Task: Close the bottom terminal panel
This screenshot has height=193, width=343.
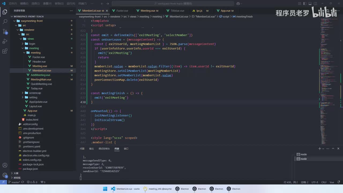Action: pyautogui.click(x=338, y=149)
